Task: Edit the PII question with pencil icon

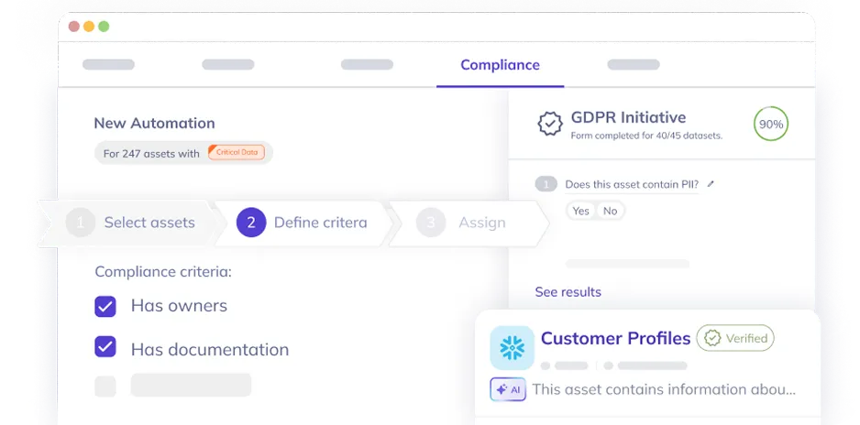Action: [711, 185]
